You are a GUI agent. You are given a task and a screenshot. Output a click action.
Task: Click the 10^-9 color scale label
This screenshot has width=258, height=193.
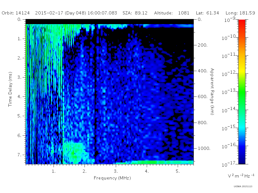[230, 20]
